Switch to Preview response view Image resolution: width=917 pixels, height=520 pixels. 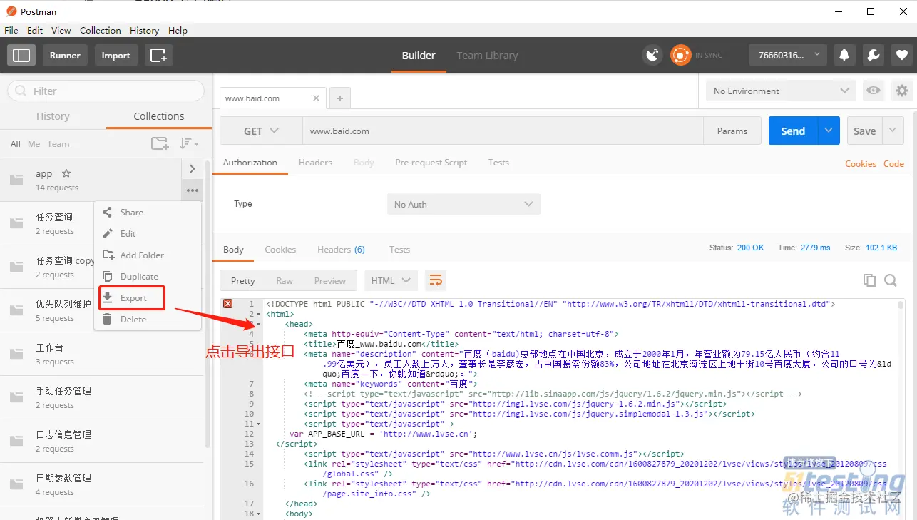pos(329,280)
